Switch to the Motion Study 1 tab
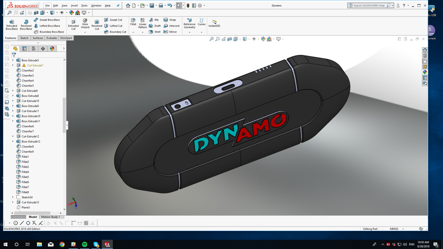443x249 pixels. 50,217
